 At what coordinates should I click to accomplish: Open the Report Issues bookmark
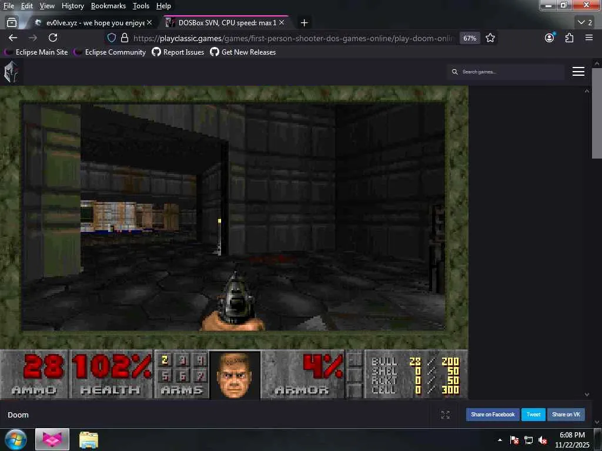tap(178, 52)
